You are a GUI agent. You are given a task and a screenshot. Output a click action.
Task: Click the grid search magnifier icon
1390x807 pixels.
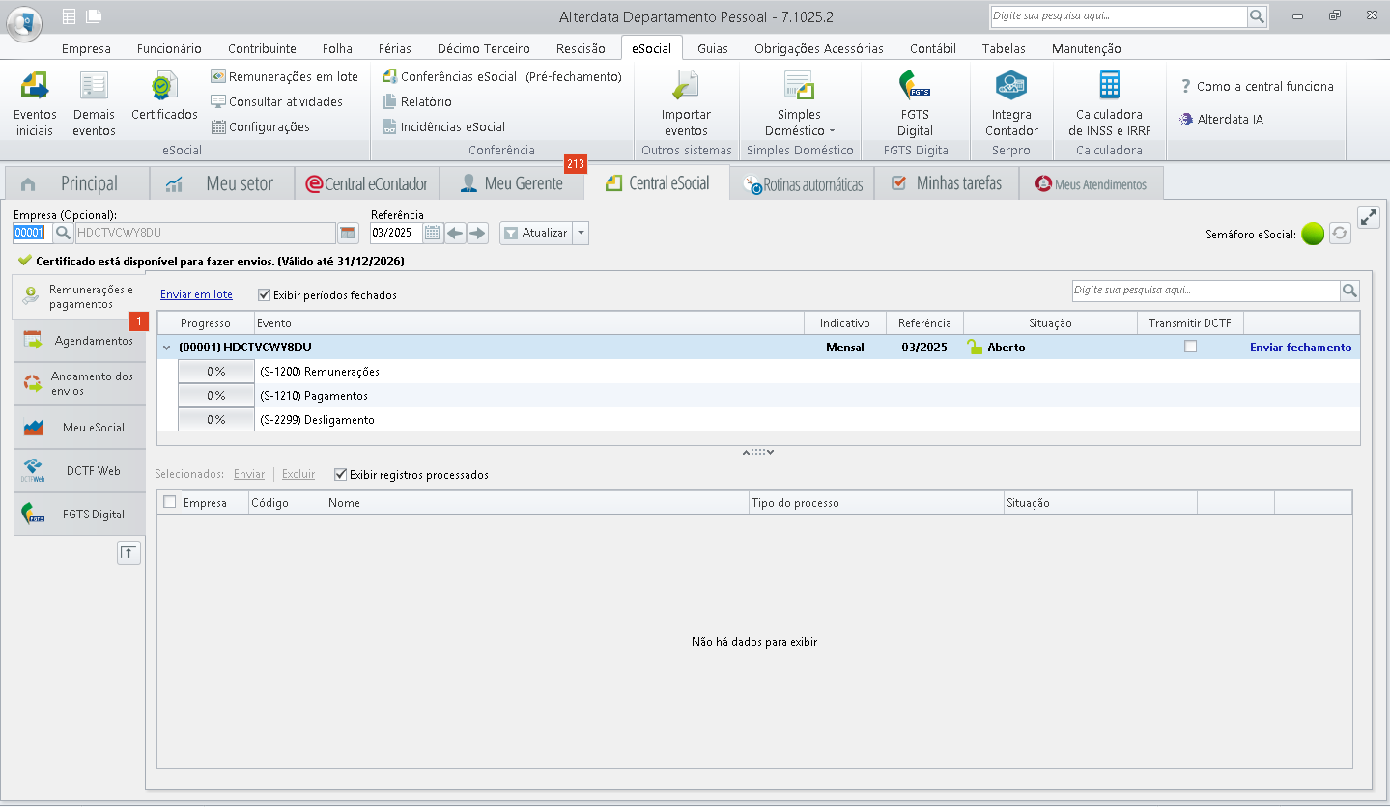pyautogui.click(x=1349, y=291)
